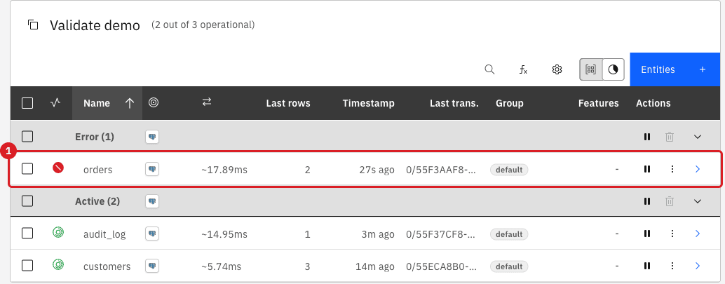Collapse the Error (1) group

click(698, 137)
